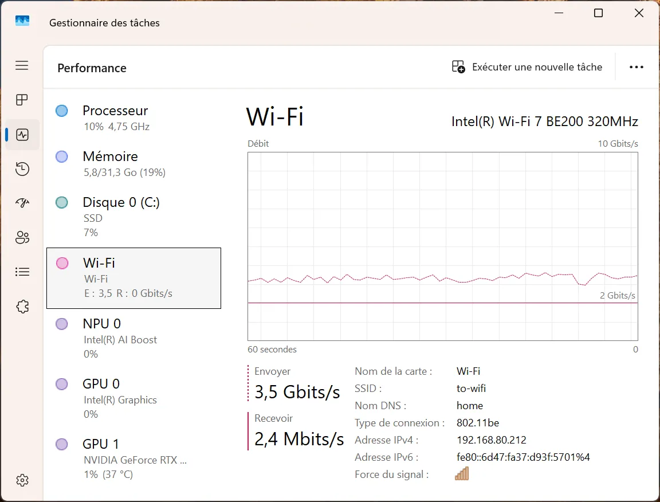Viewport: 660px width, 502px height.
Task: Click the GPU 0 purple circle indicator
Action: pos(62,384)
